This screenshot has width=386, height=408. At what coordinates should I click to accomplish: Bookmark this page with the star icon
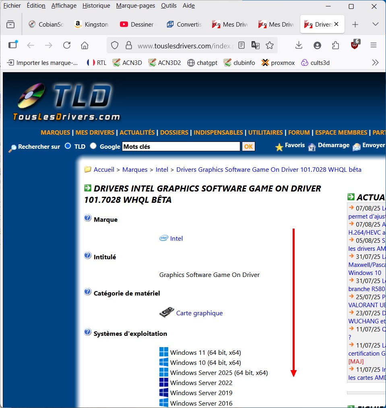click(x=270, y=46)
